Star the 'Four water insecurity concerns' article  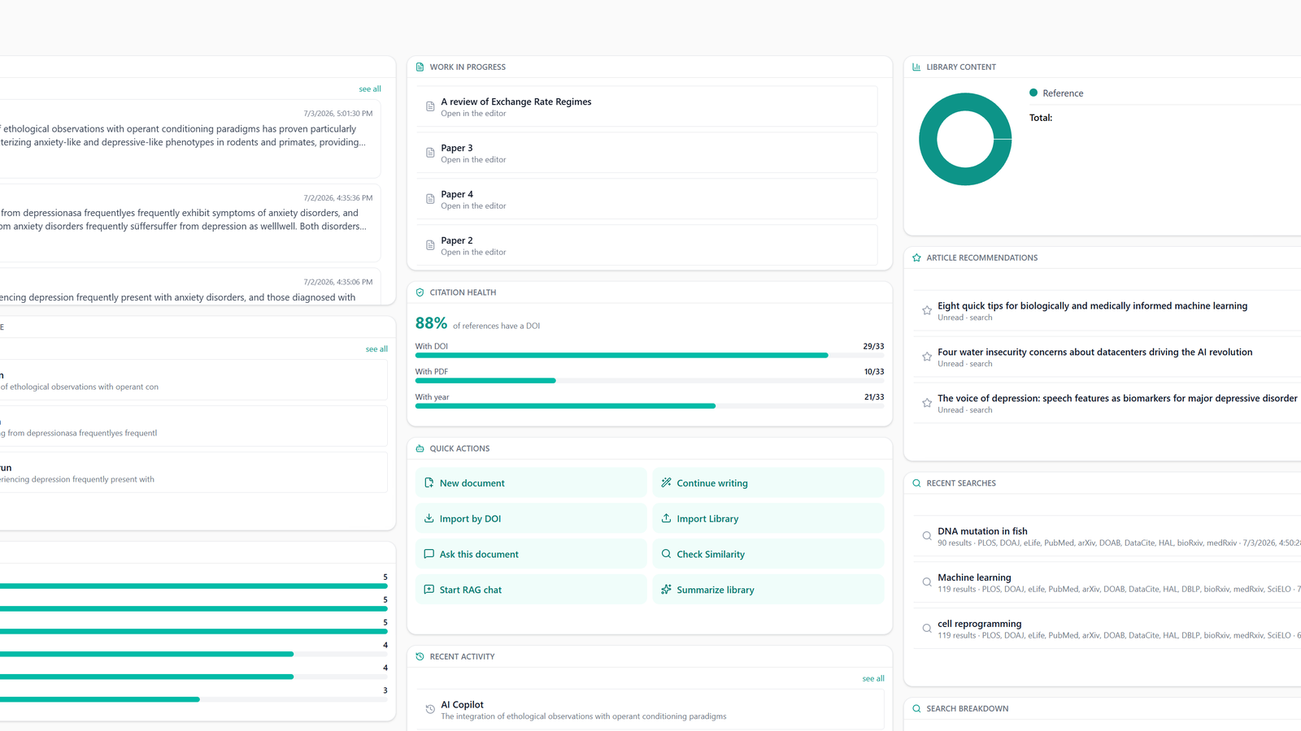click(926, 357)
